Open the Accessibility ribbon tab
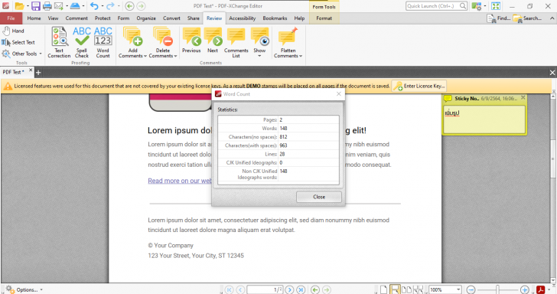The width and height of the screenshot is (557, 294). point(243,18)
